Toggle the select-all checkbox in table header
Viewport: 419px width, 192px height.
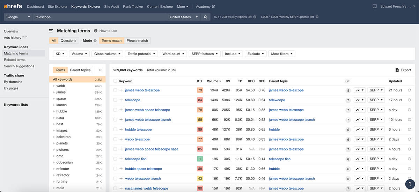click(x=115, y=81)
